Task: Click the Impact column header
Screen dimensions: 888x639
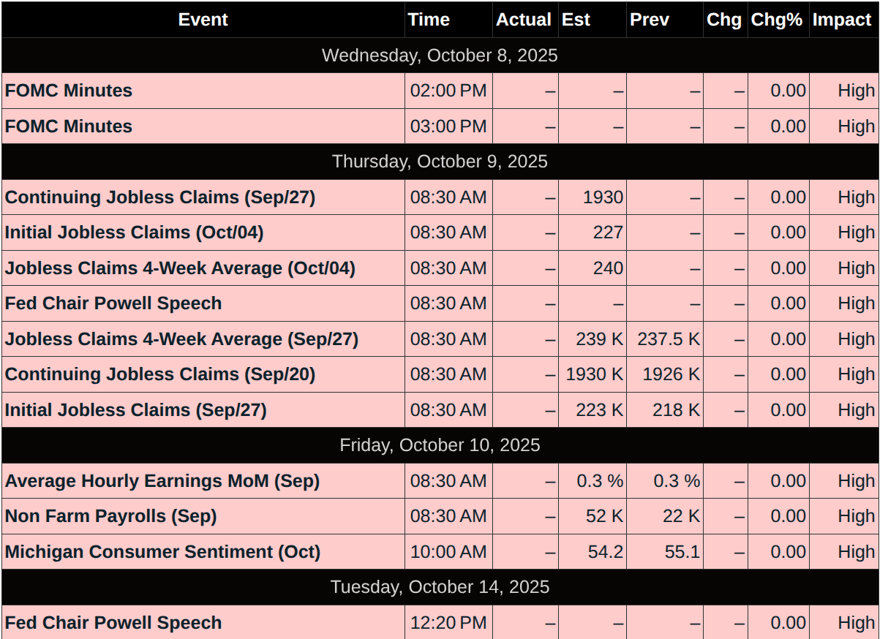Action: [x=842, y=20]
